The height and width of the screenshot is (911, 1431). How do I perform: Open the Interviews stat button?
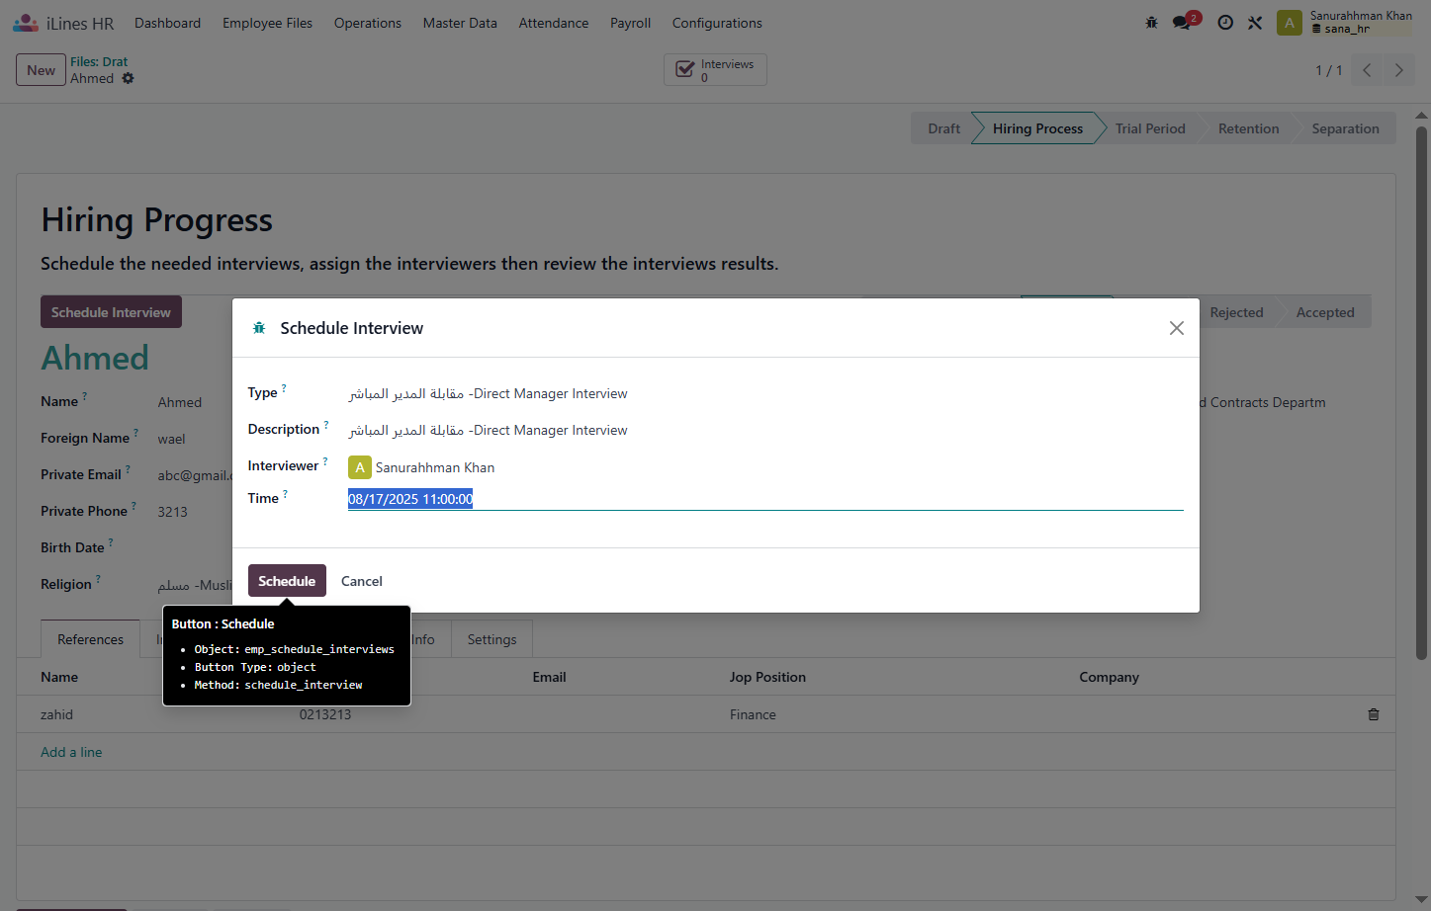point(715,70)
